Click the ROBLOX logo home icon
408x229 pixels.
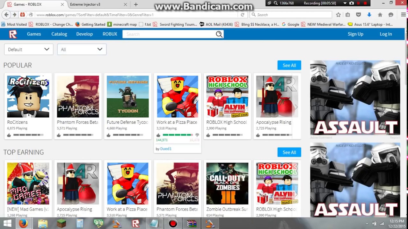coord(13,34)
